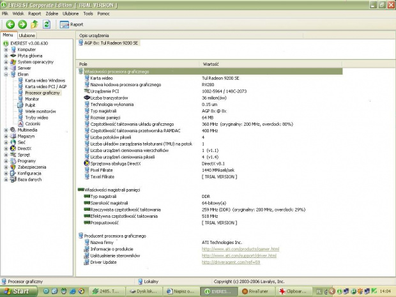The height and width of the screenshot is (297, 396).
Task: Select Wiele monitorów tree item
Action: [x=40, y=111]
